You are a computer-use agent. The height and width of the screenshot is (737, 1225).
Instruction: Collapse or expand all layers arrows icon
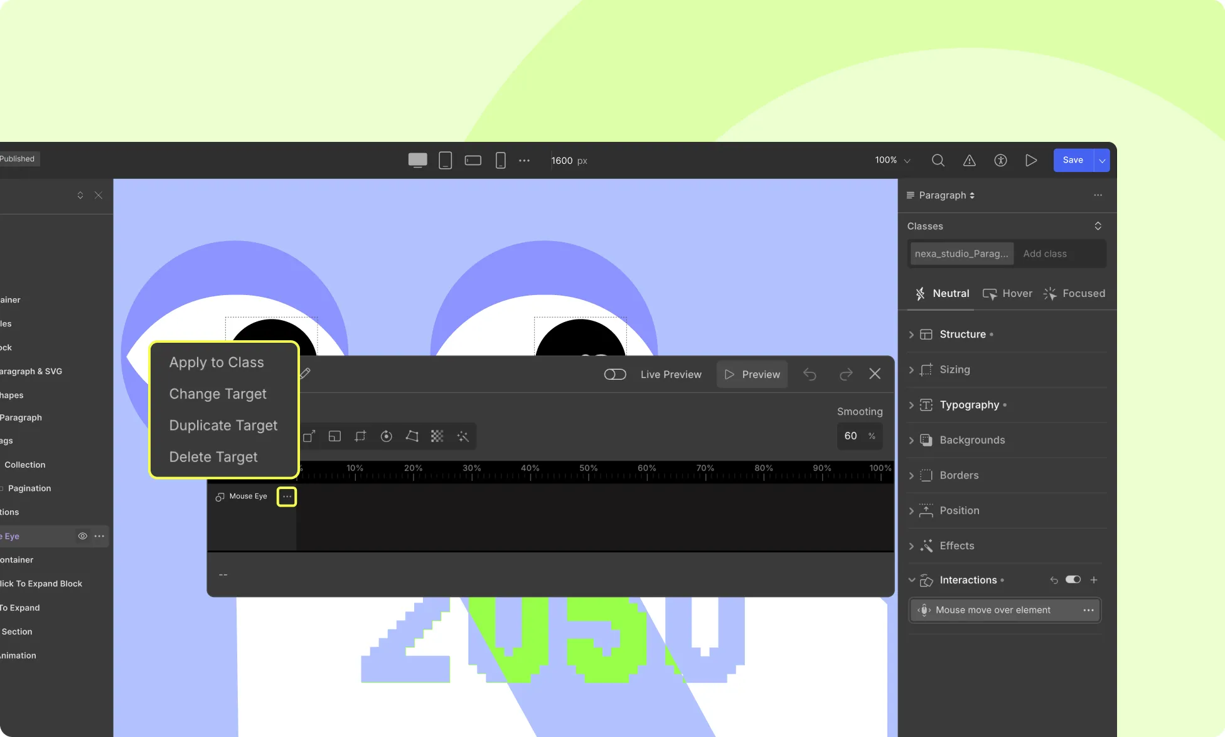pos(80,195)
